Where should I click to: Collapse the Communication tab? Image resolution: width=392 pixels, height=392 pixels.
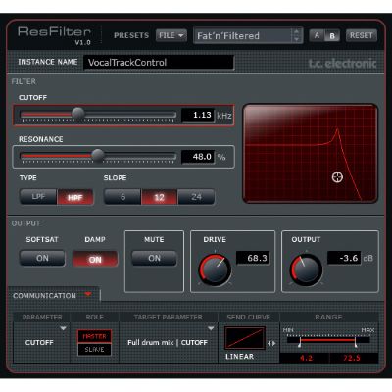[88, 294]
